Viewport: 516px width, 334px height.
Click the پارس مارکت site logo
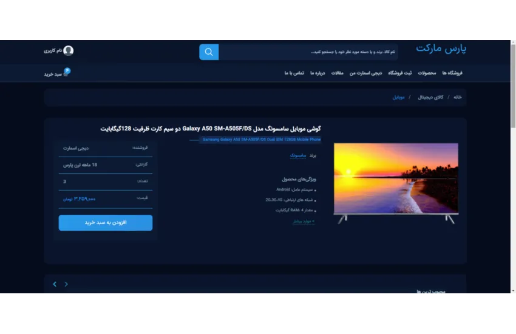(x=441, y=48)
